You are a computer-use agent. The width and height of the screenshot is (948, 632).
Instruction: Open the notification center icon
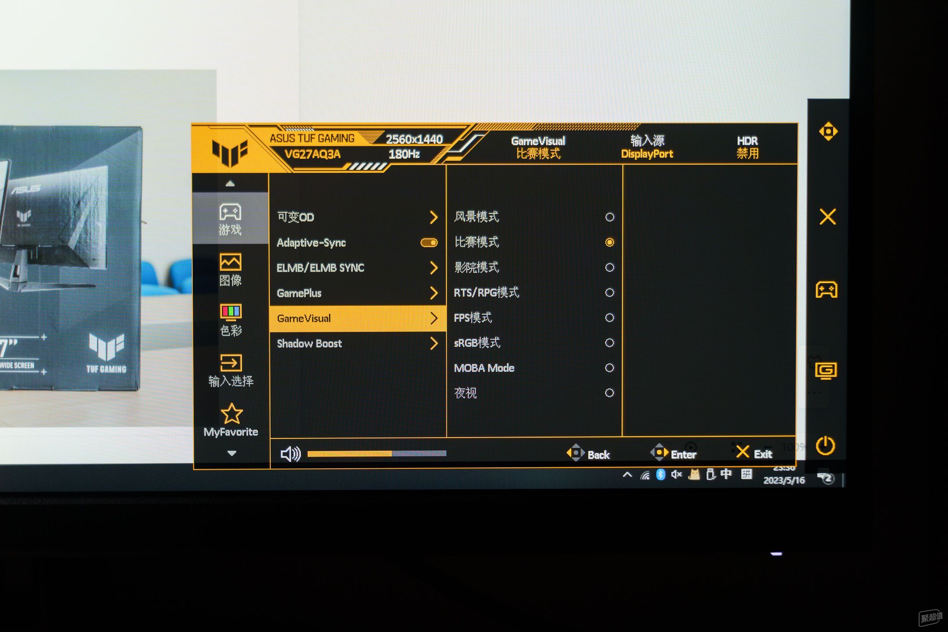point(827,478)
